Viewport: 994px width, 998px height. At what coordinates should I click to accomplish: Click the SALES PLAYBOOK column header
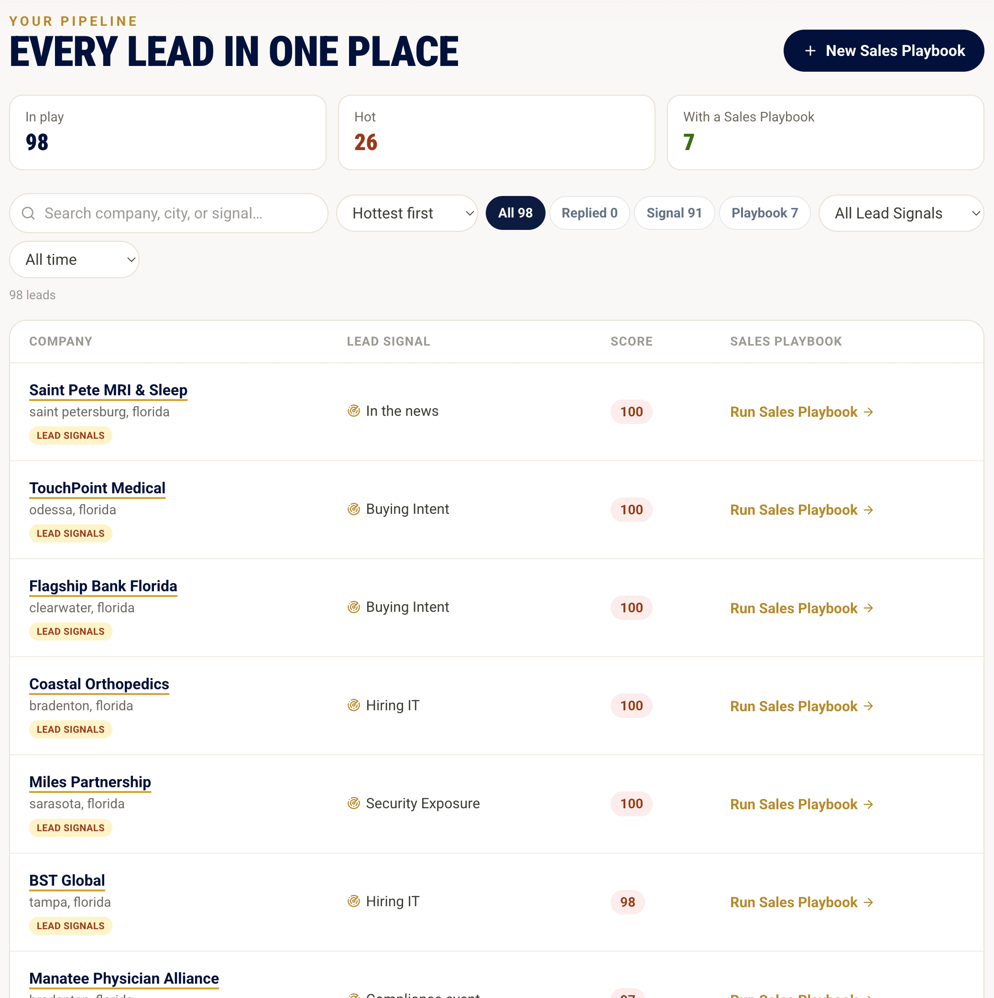786,341
